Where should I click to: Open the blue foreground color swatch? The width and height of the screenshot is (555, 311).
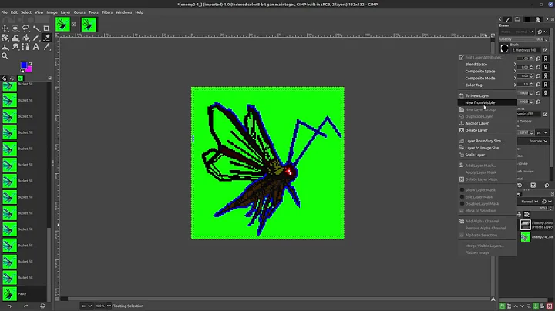point(23,65)
